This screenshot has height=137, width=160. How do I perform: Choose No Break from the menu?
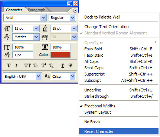click(x=119, y=122)
